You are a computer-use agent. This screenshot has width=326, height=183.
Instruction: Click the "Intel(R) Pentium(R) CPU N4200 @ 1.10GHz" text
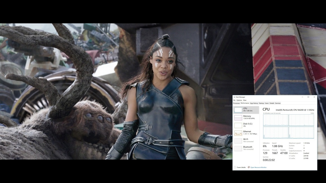pyautogui.click(x=295, y=110)
